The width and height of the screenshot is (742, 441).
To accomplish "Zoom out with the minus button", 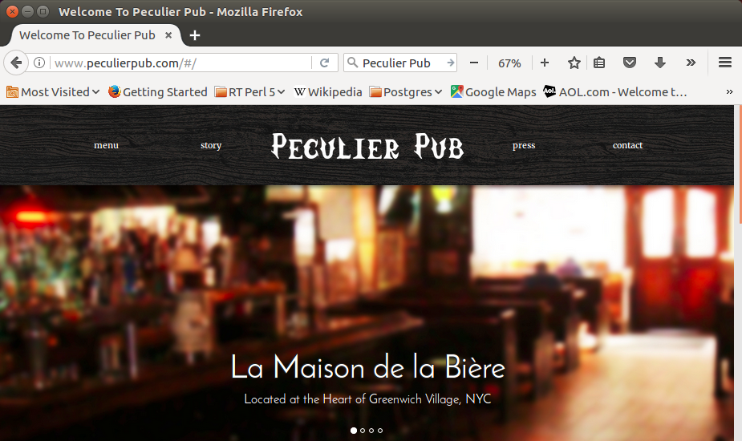I will tap(474, 63).
